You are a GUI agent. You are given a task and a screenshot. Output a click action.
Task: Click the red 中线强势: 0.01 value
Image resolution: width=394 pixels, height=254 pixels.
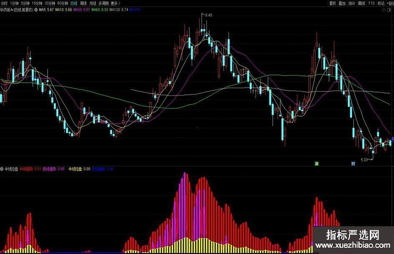click(30, 169)
